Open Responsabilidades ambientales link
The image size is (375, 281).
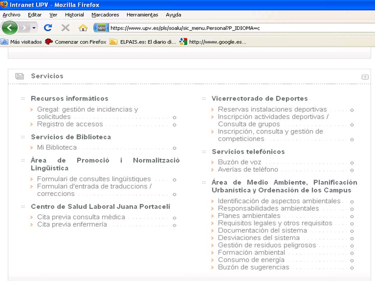[268, 208]
